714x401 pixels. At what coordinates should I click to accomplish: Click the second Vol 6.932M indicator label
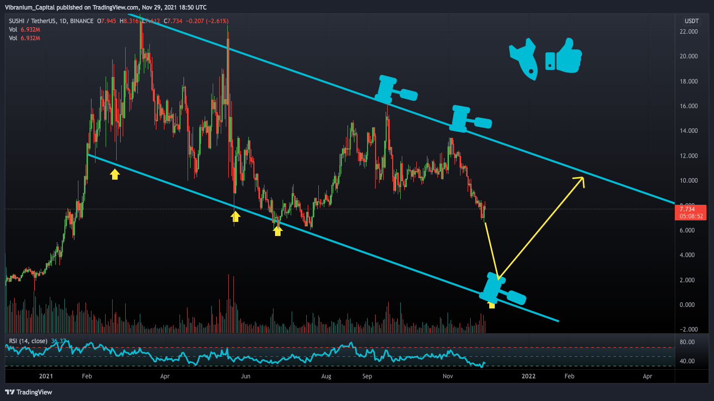[25, 38]
